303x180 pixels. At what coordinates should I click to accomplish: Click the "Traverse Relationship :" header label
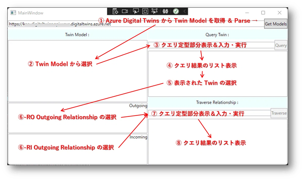217,102
